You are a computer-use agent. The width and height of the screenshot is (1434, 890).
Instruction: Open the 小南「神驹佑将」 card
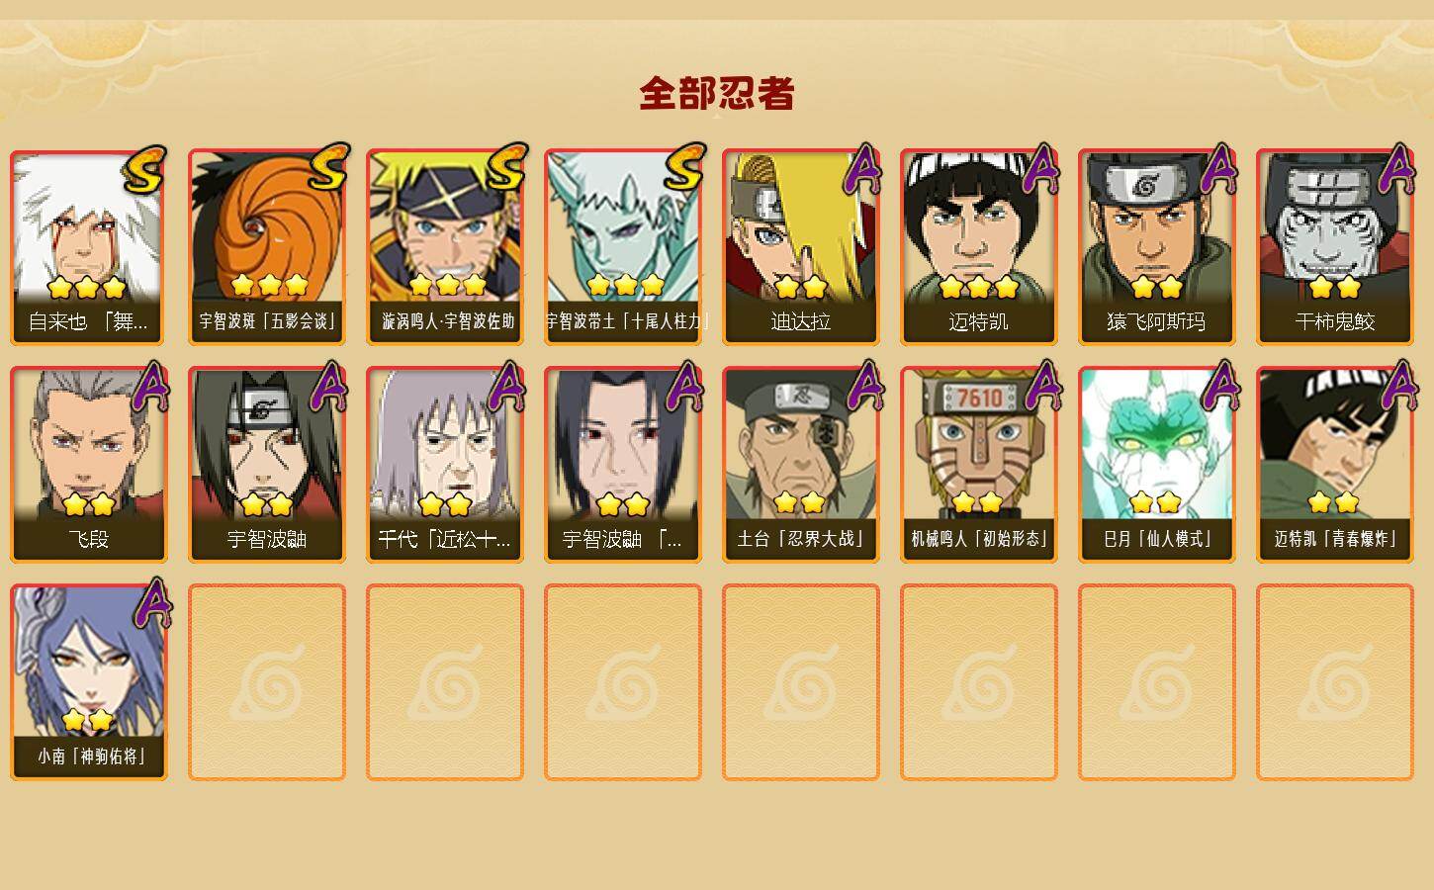(88, 682)
